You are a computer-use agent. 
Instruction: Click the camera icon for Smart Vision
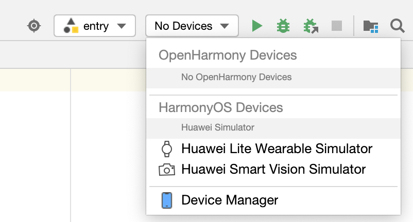point(167,170)
